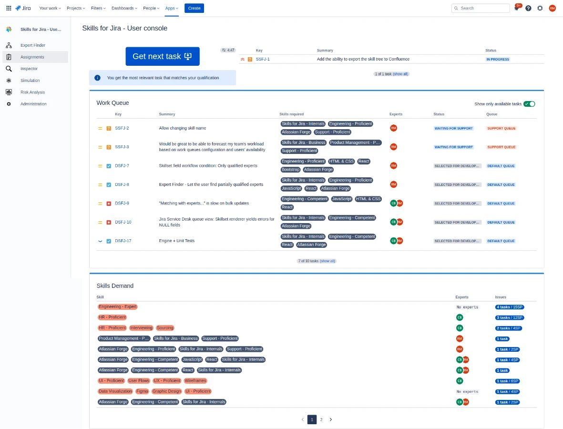563x429 pixels.
Task: Select Administration in sidebar
Action: pos(35,104)
